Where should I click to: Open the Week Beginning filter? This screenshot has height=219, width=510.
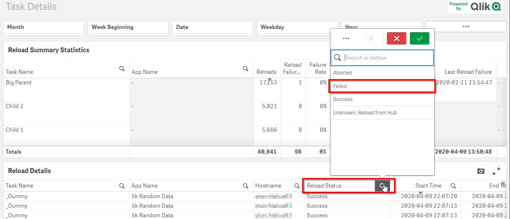tap(128, 27)
